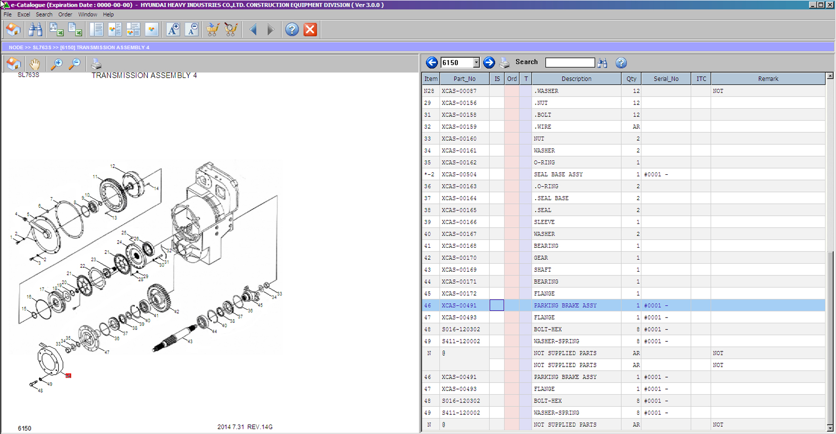Go to previous section with blue back arrow
Viewport: 836px width, 434px height.
click(431, 63)
